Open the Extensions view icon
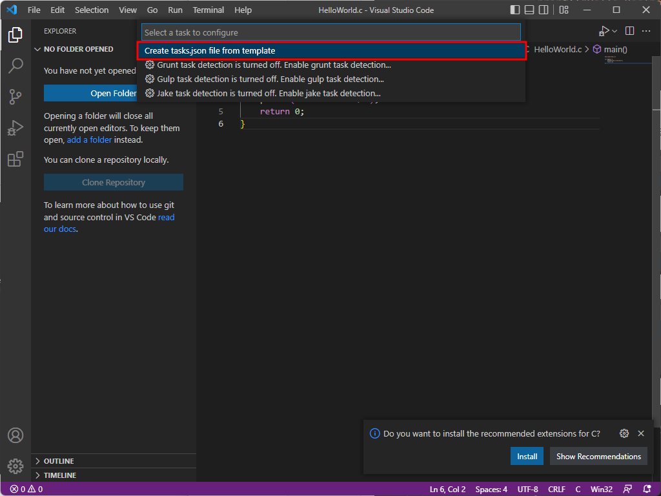The height and width of the screenshot is (496, 661). click(x=15, y=159)
